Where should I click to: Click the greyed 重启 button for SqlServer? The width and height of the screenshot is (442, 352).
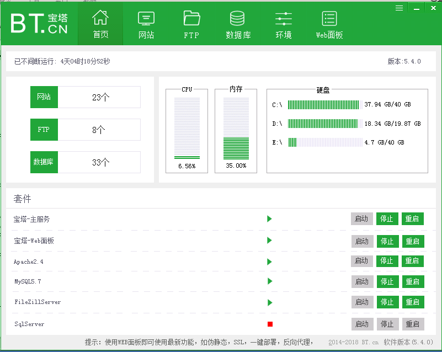(413, 324)
